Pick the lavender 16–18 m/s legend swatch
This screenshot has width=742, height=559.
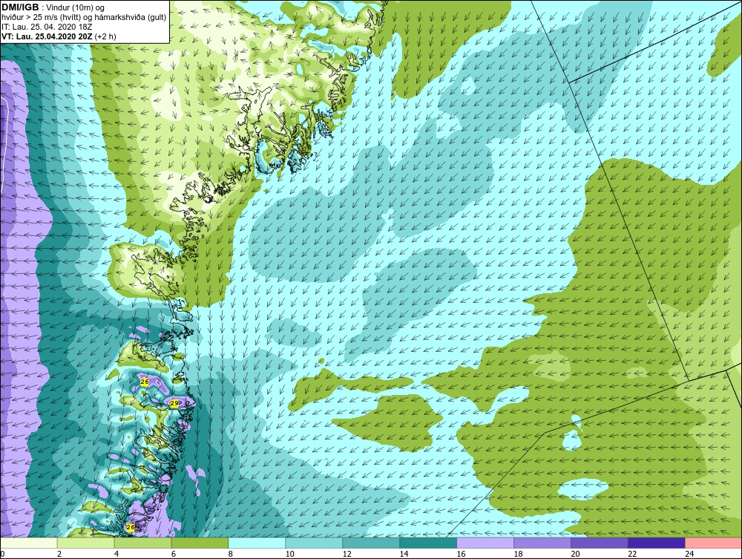point(485,543)
